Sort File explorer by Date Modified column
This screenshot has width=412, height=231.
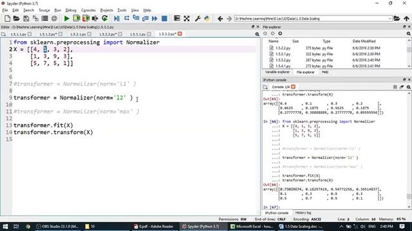(x=364, y=41)
